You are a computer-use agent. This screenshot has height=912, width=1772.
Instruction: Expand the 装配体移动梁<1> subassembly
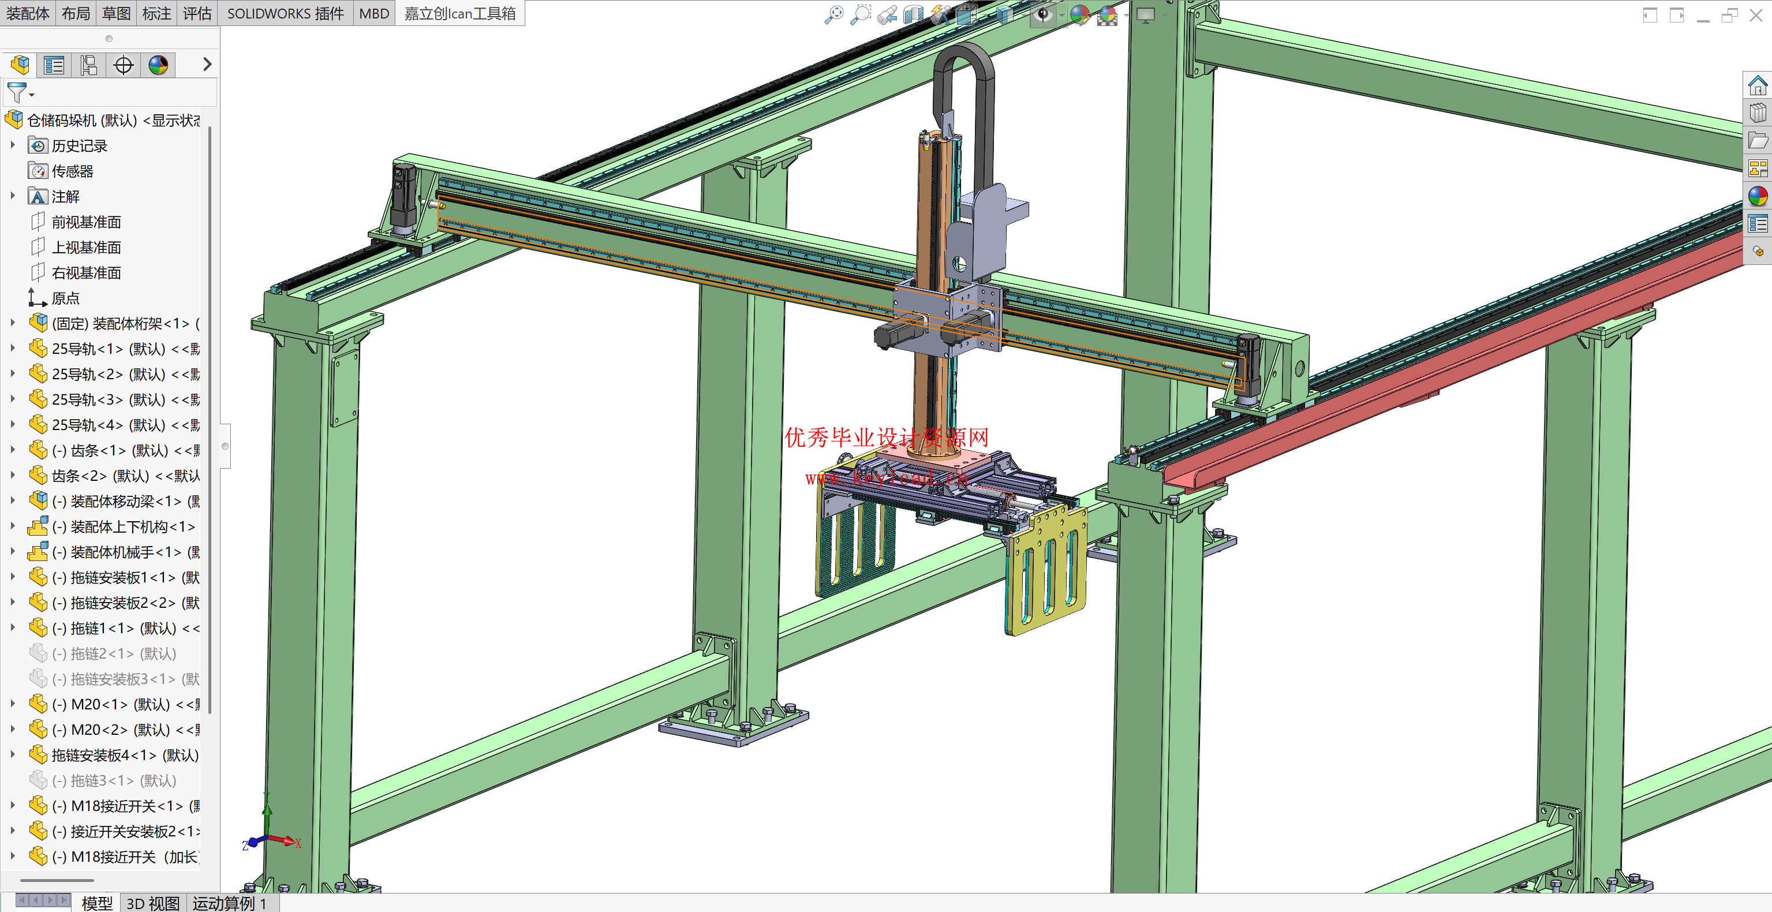pos(12,500)
